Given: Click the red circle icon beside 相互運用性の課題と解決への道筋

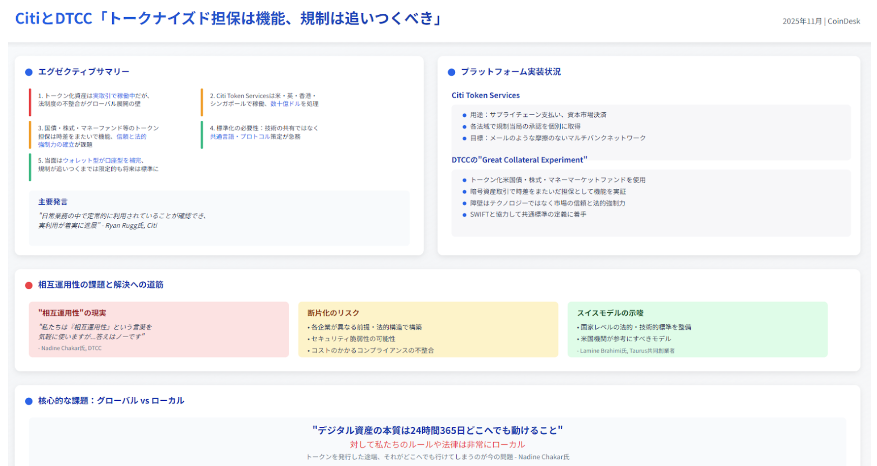Looking at the screenshot, I should (x=28, y=285).
